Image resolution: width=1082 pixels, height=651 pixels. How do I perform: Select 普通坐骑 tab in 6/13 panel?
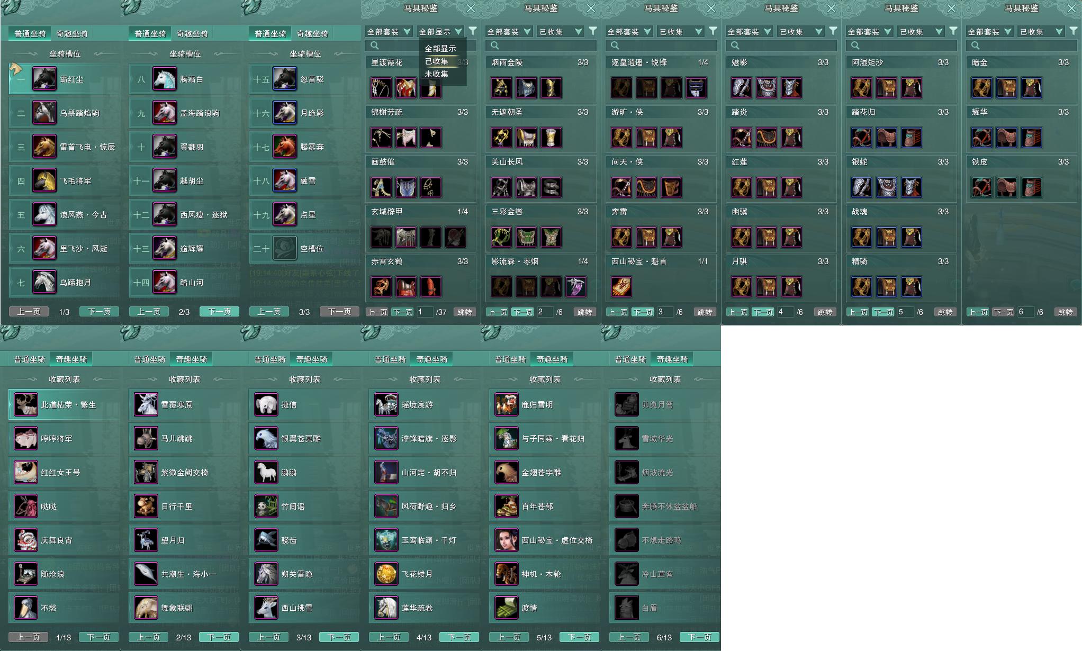[630, 359]
